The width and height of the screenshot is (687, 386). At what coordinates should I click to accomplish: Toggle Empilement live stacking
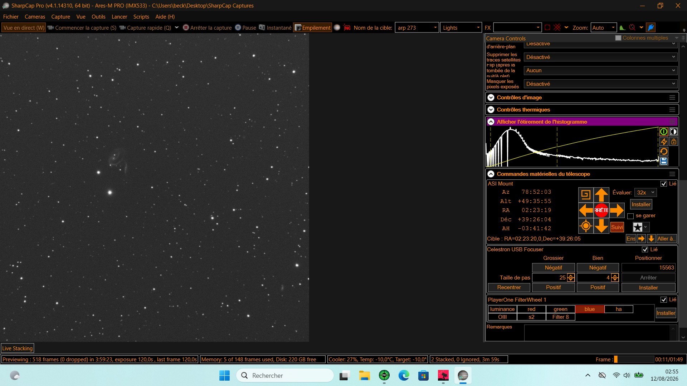point(312,28)
